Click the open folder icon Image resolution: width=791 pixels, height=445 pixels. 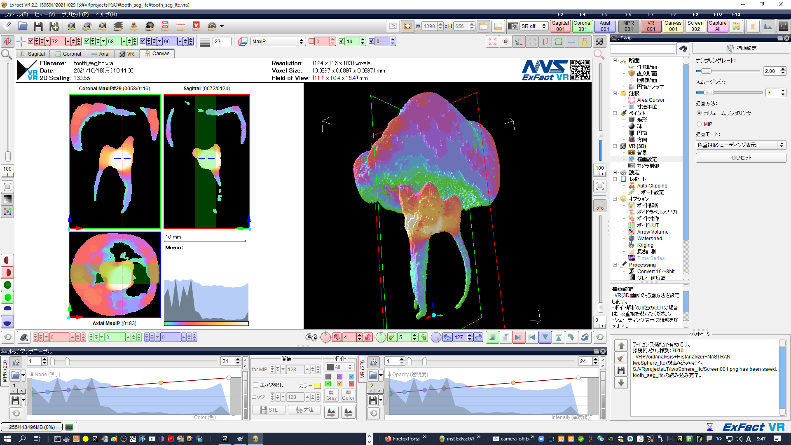(23, 26)
